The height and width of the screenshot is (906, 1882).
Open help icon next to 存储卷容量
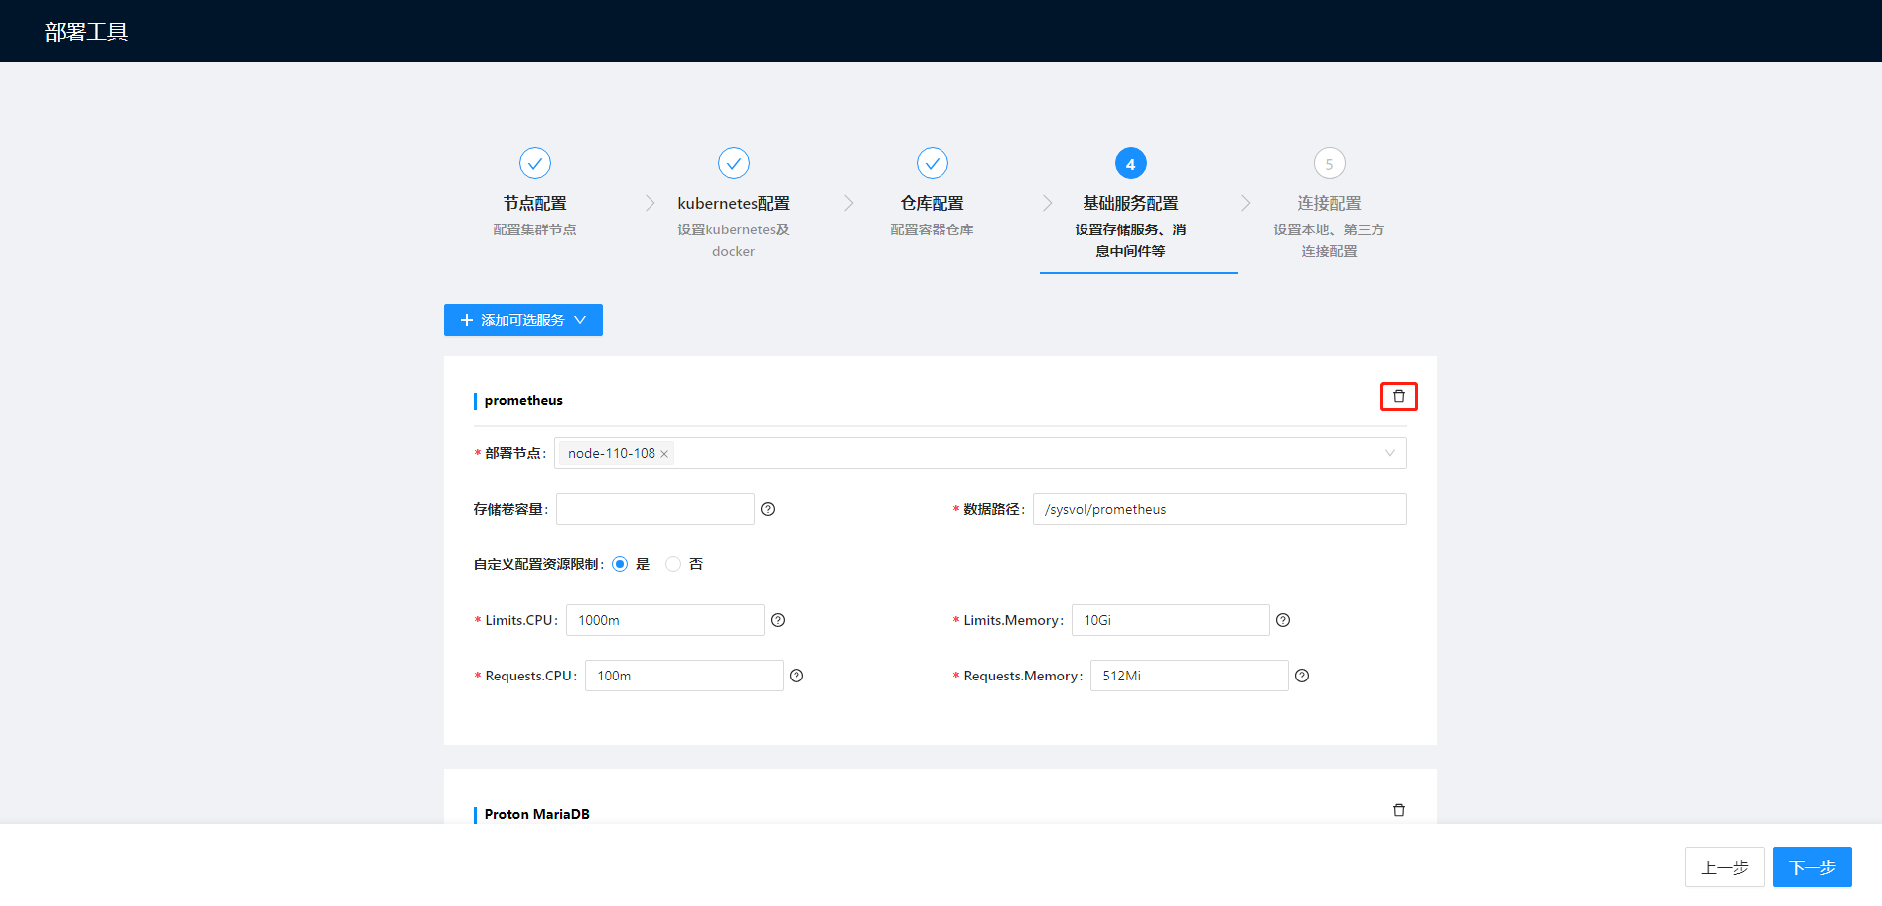click(768, 509)
